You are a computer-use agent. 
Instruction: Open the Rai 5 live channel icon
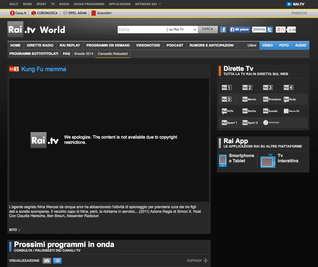pyautogui.click(x=226, y=99)
